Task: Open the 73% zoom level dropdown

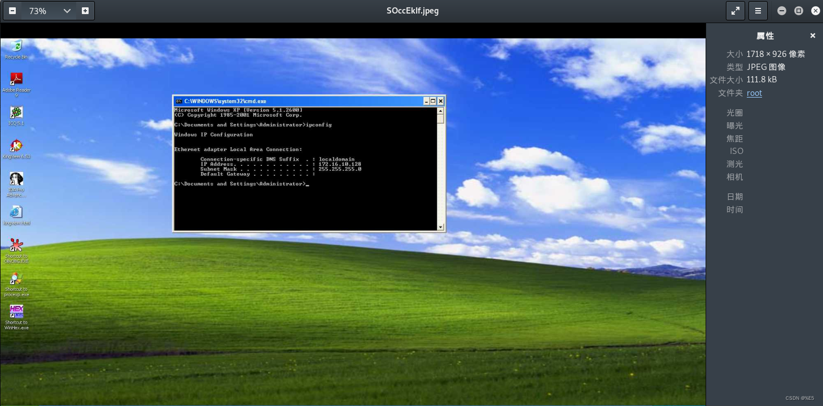Action: (x=49, y=11)
